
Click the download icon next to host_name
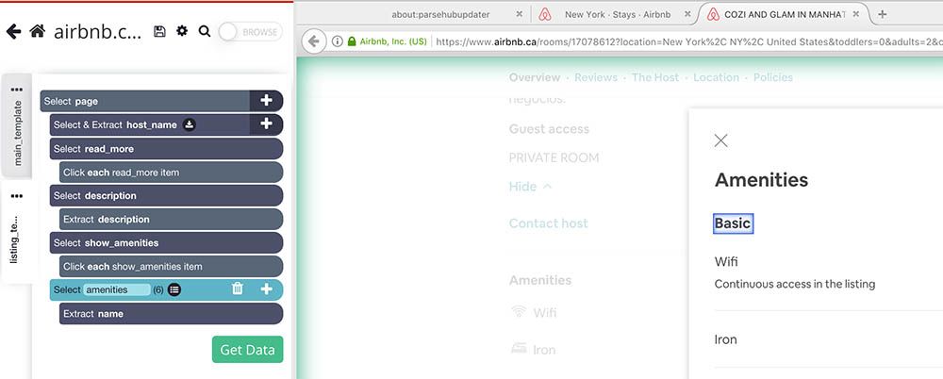coord(189,124)
